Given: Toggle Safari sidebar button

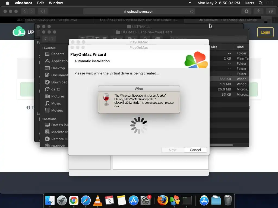Looking at the screenshot, I should (43, 11).
